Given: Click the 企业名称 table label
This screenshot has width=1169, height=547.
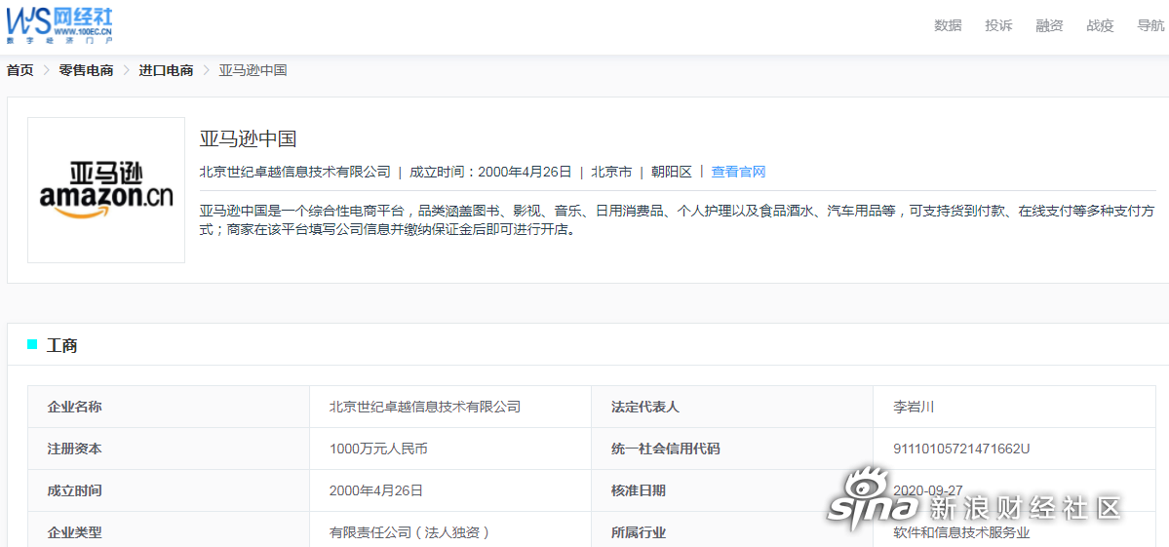Looking at the screenshot, I should [74, 407].
